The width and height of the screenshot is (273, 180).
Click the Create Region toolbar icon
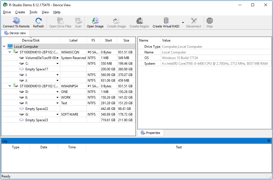[x=139, y=21]
